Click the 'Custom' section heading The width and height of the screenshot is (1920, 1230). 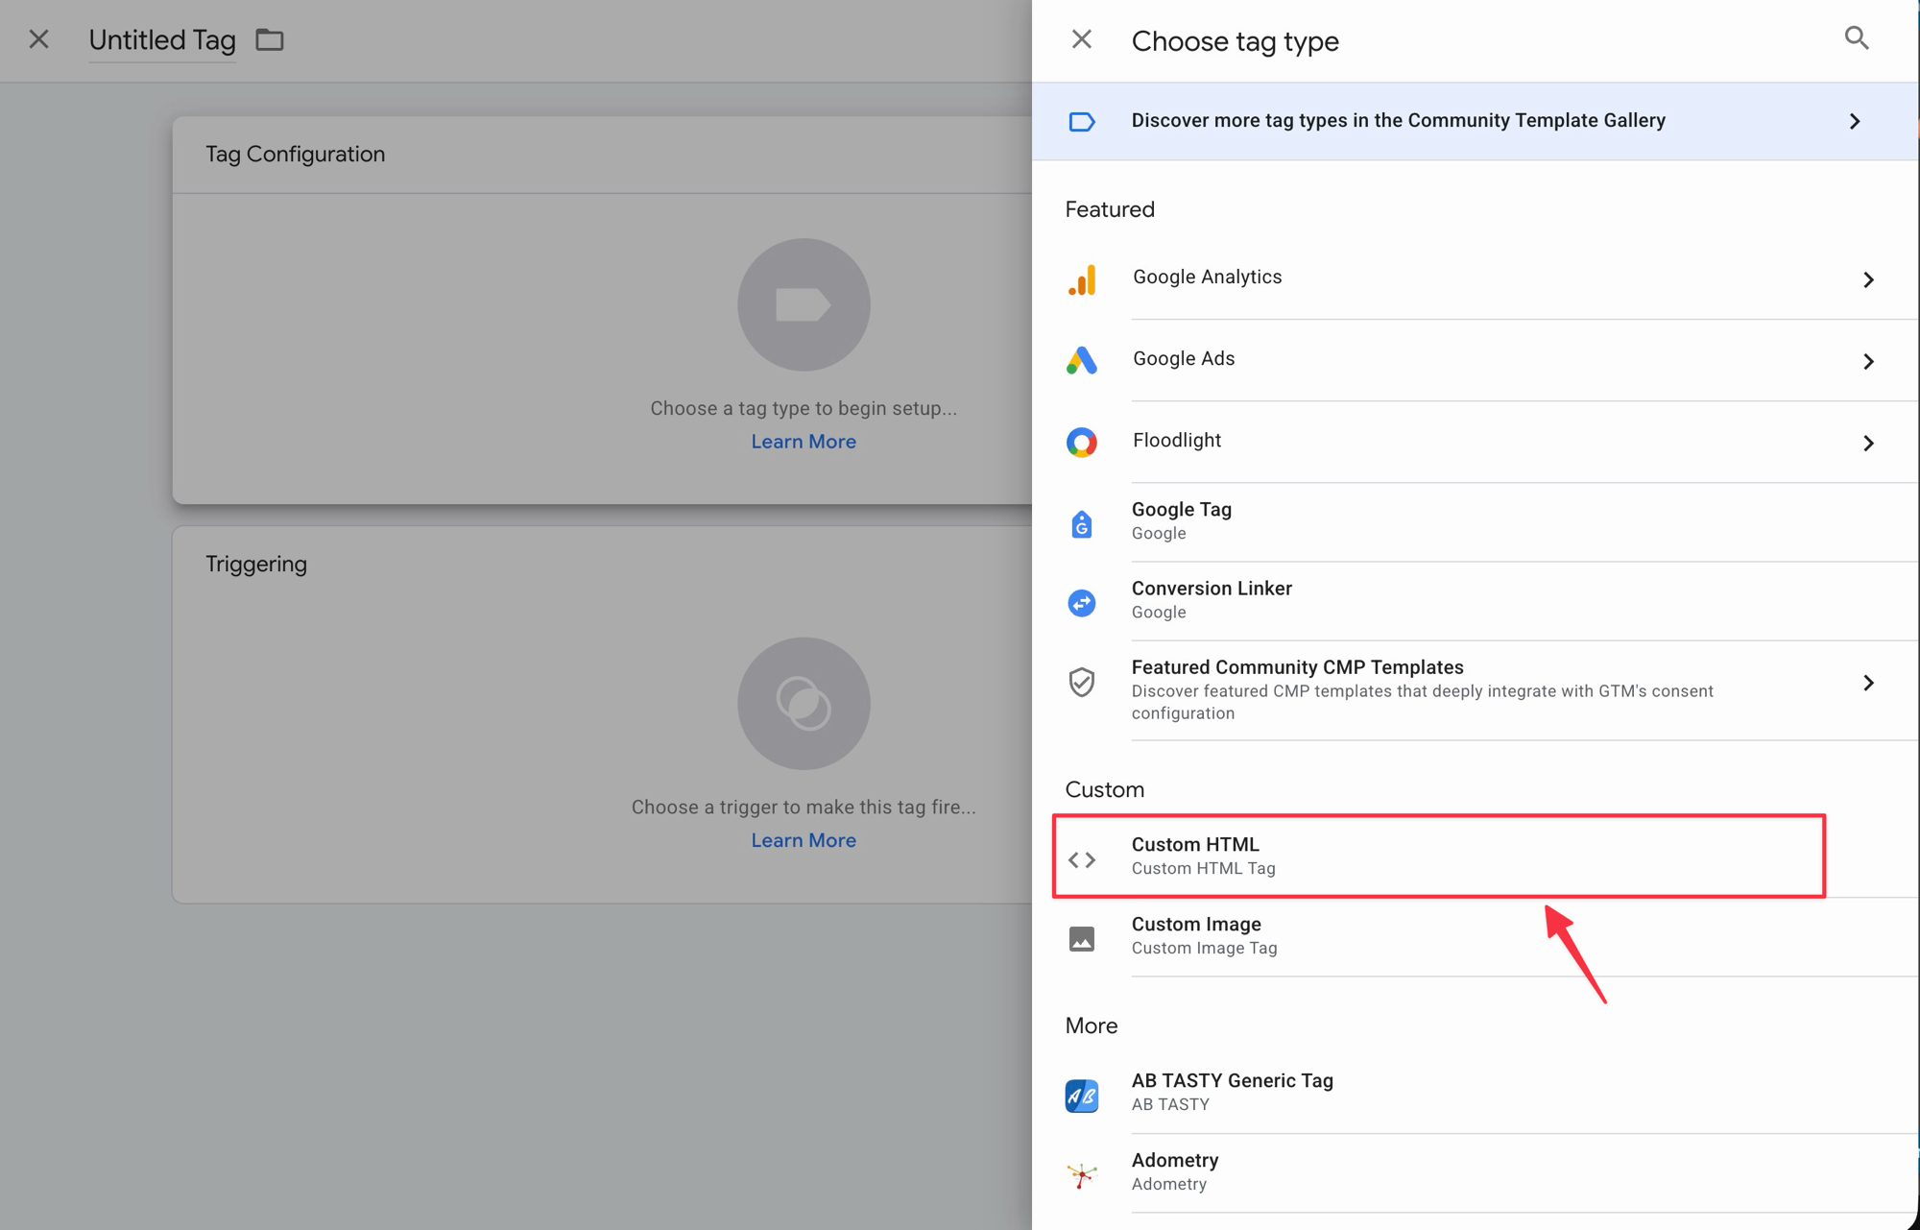click(x=1104, y=789)
